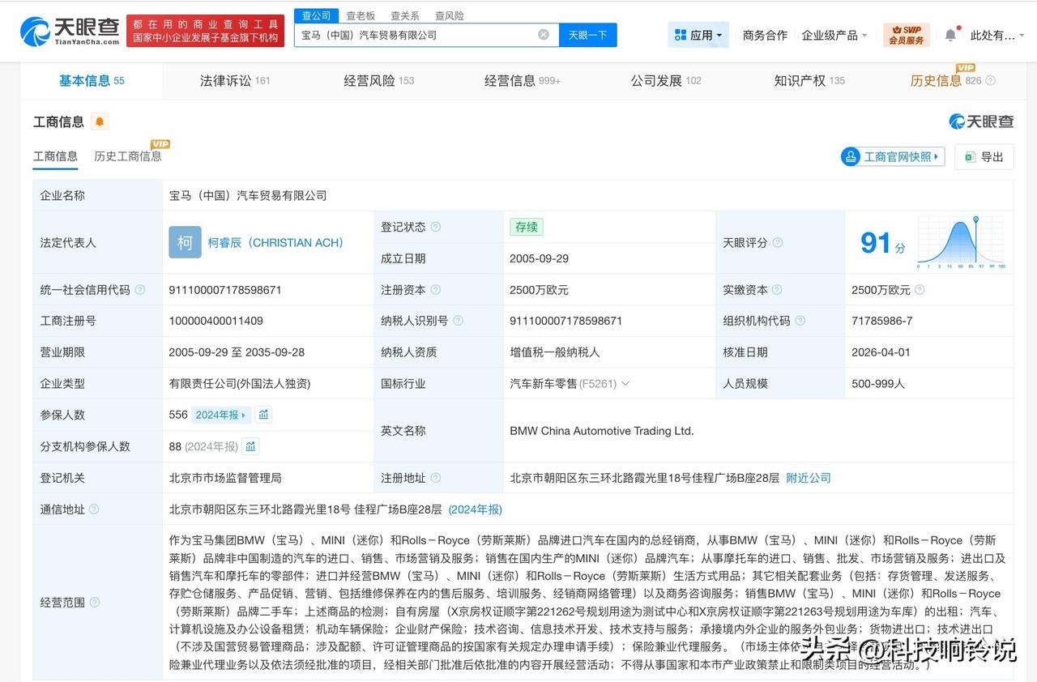The image size is (1037, 682).
Task: Click the chart icon beside 分支机构参保人数 88
Action: click(x=250, y=445)
